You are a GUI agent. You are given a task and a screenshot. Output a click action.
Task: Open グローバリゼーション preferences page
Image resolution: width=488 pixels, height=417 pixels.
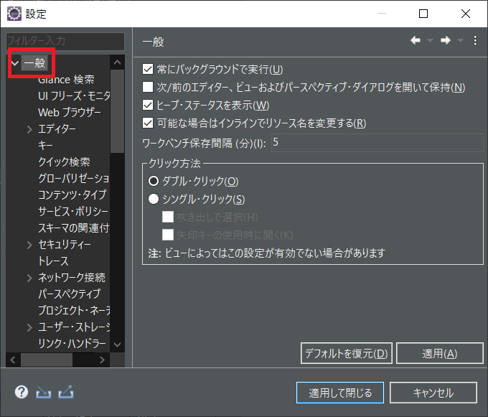pyautogui.click(x=74, y=178)
